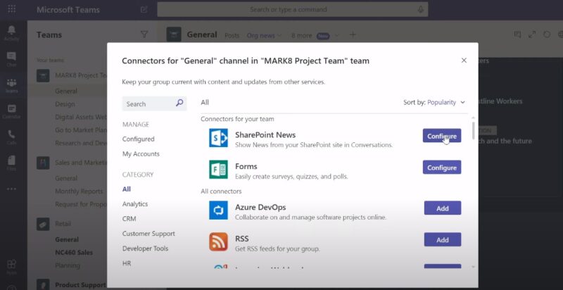
Task: Click the connectors Search field
Action: [x=154, y=103]
